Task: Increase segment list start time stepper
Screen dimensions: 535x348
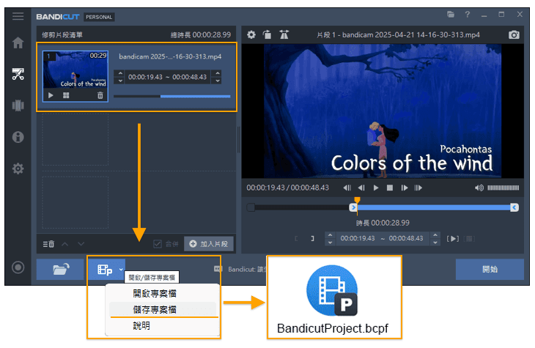Action: pyautogui.click(x=119, y=73)
